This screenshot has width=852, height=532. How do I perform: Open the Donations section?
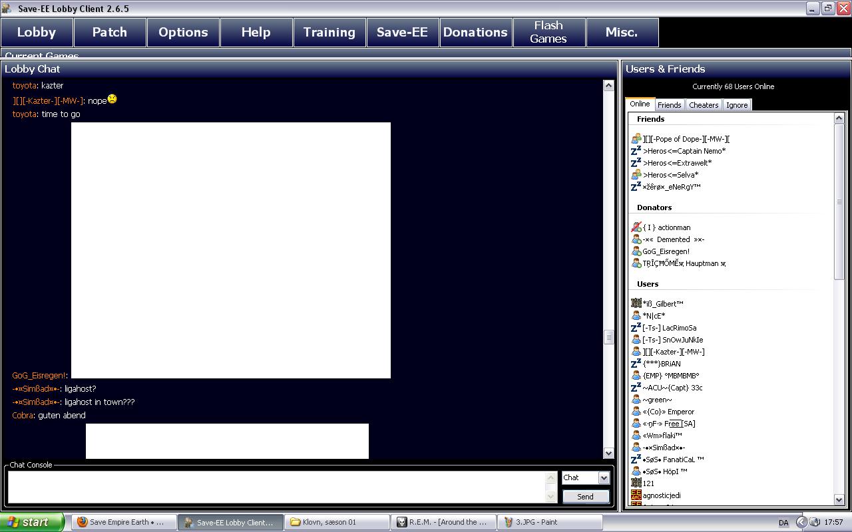pos(475,32)
